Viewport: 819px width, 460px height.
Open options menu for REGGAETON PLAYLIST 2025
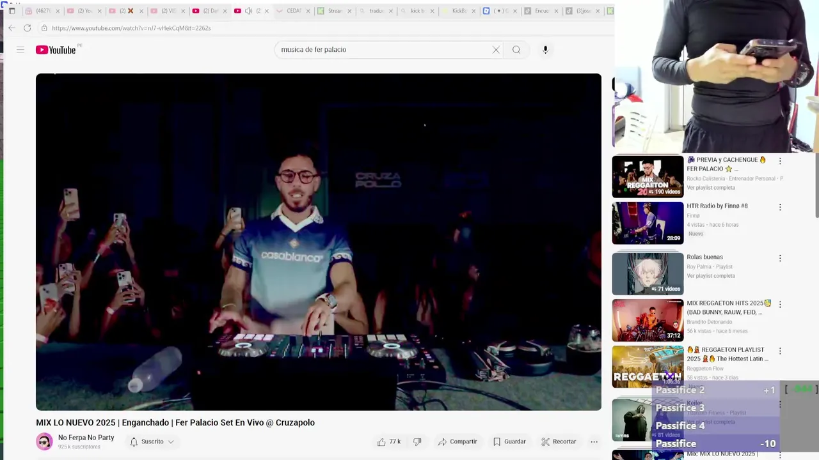[x=780, y=351]
